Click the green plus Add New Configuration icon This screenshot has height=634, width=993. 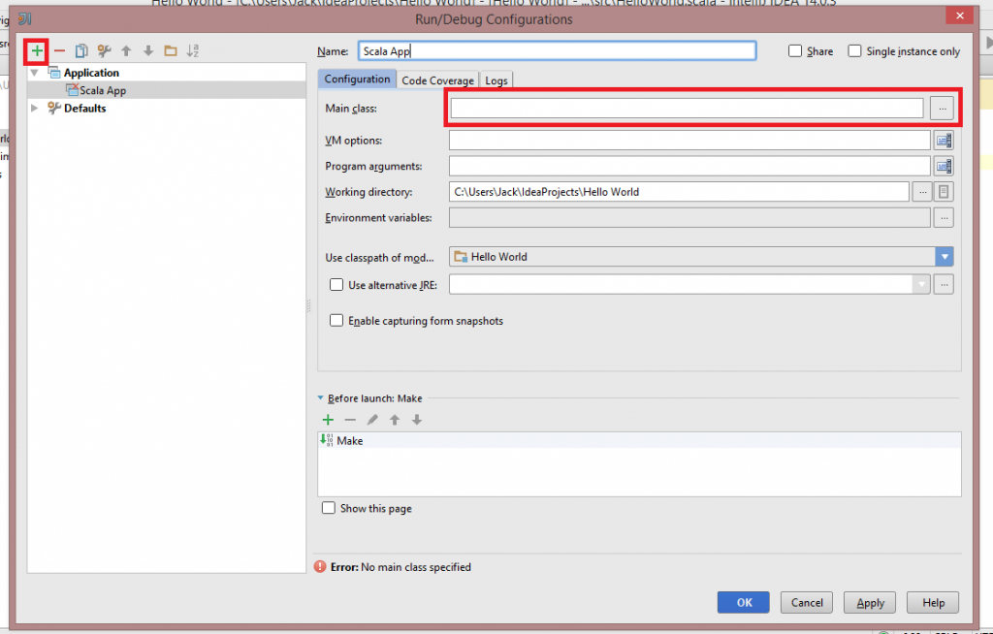[37, 50]
